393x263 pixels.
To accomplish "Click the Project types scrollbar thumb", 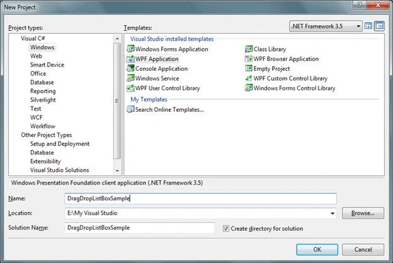I will tap(117, 100).
